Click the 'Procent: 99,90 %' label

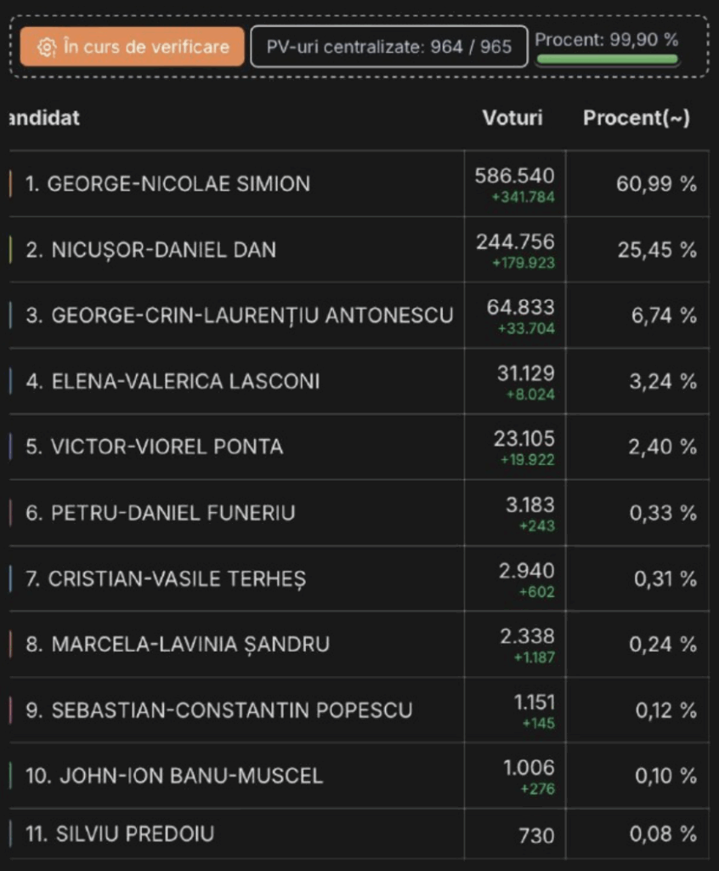coord(607,40)
